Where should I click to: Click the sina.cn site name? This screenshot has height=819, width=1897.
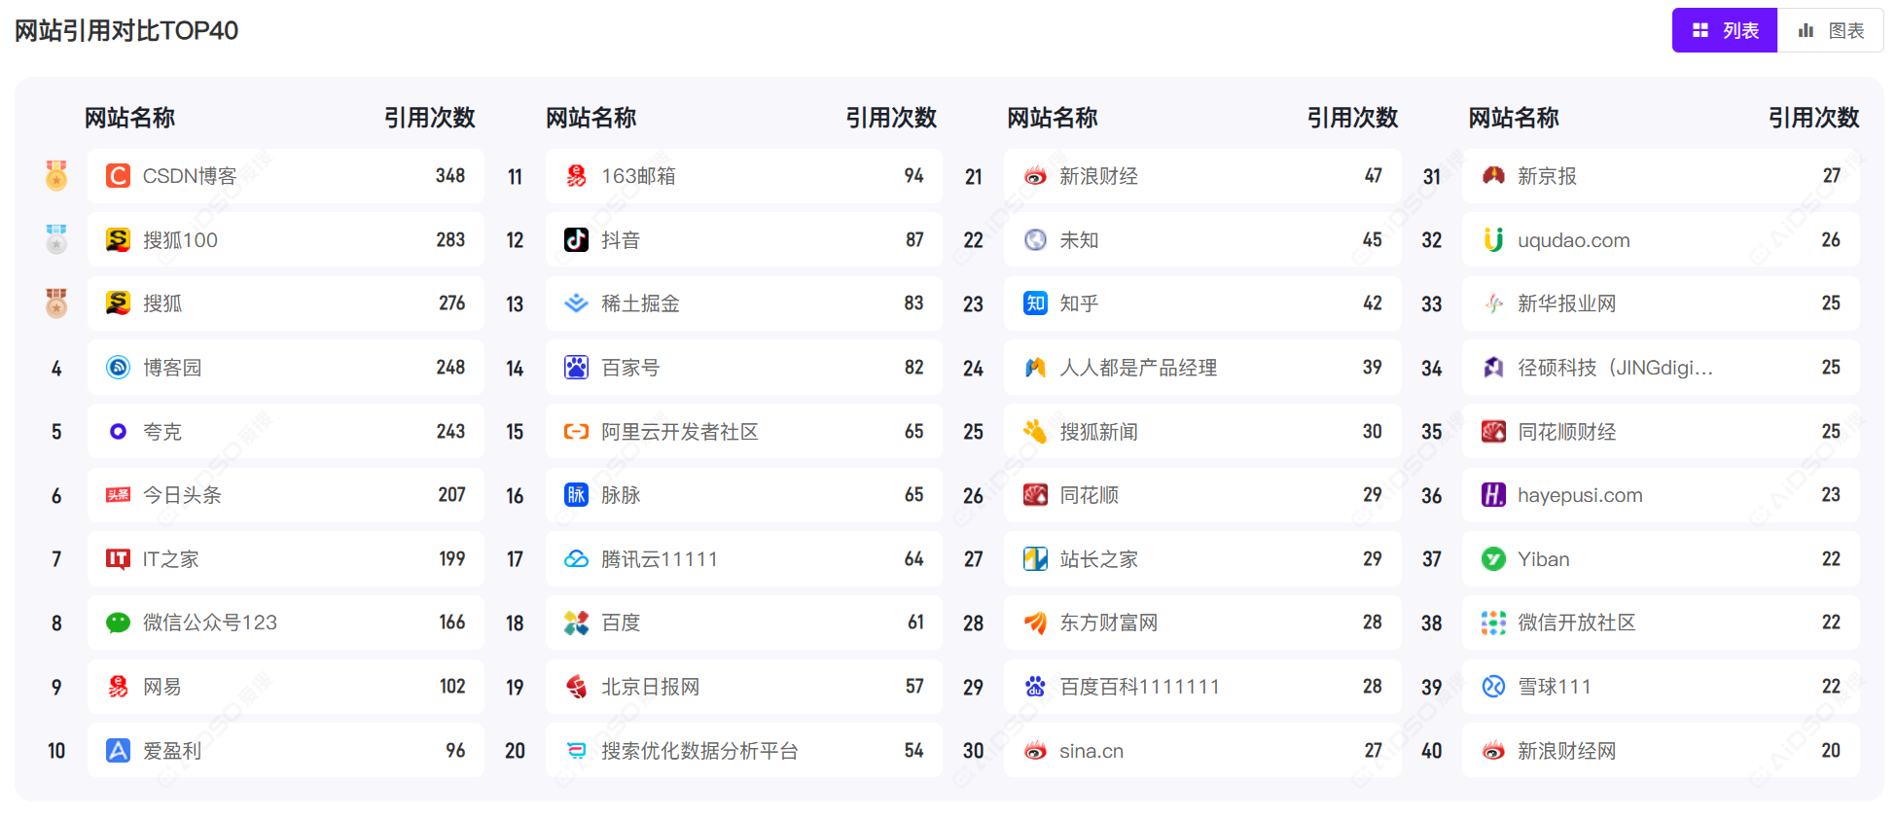[1091, 751]
